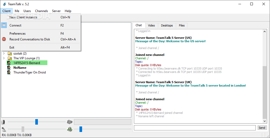Expand the szotak channel
Image resolution: width=270 pixels, height=138 pixels.
point(4,54)
